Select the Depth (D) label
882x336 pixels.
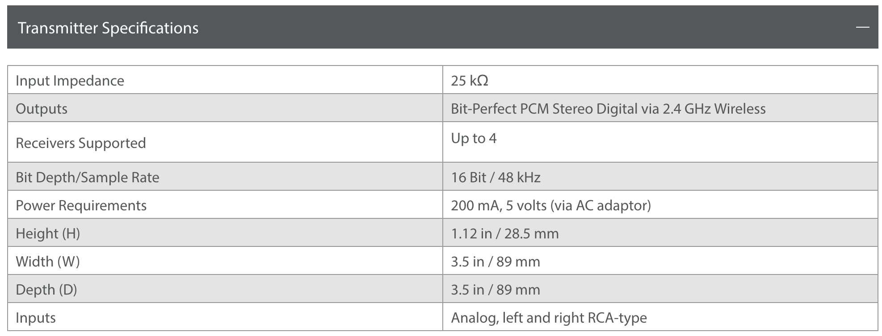click(x=46, y=290)
